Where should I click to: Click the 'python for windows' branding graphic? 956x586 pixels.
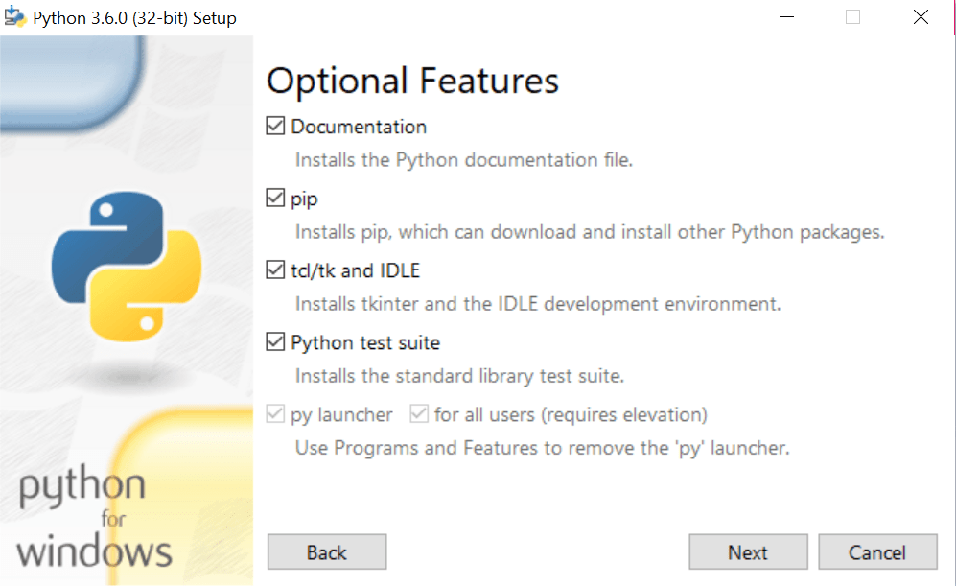pos(92,521)
